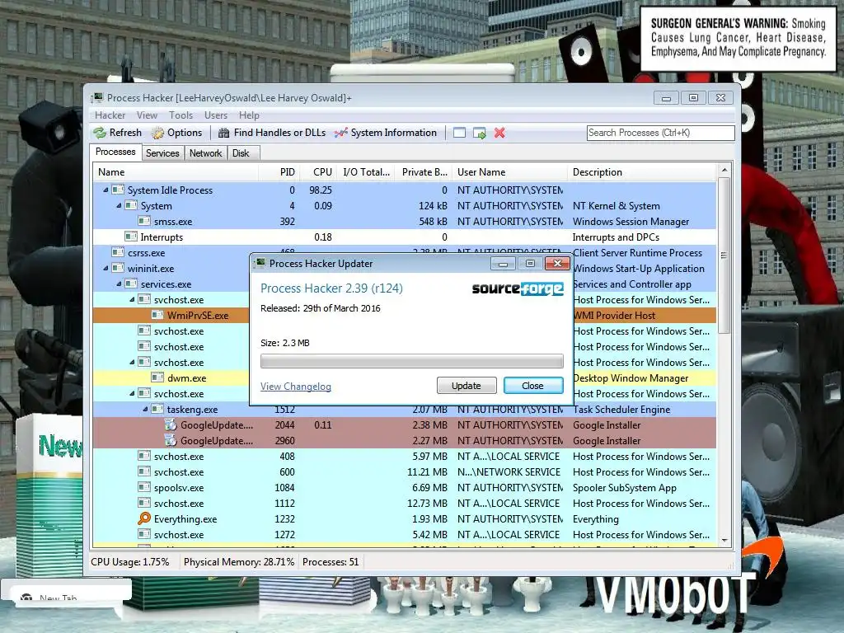This screenshot has width=844, height=633.
Task: Click the SourceForge logo in updater
Action: [518, 289]
